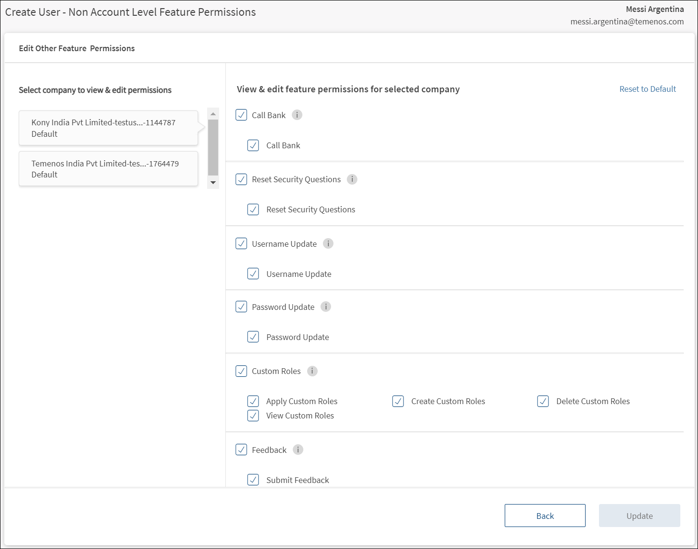Toggle the Delete Custom Roles checkbox
698x549 pixels.
pyautogui.click(x=543, y=401)
